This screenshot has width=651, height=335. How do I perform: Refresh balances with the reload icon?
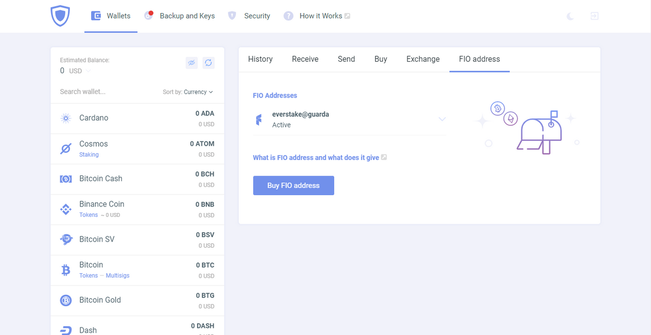point(208,63)
